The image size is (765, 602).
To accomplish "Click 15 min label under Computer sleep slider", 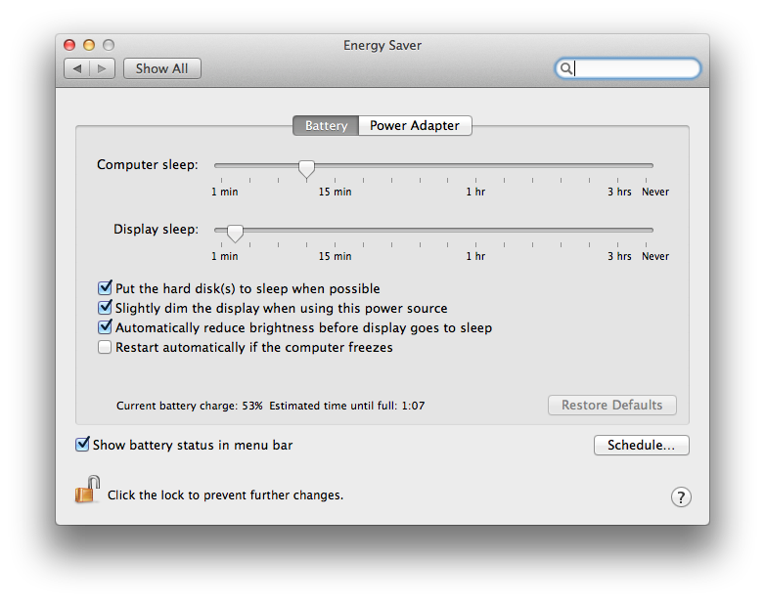I will pos(336,192).
